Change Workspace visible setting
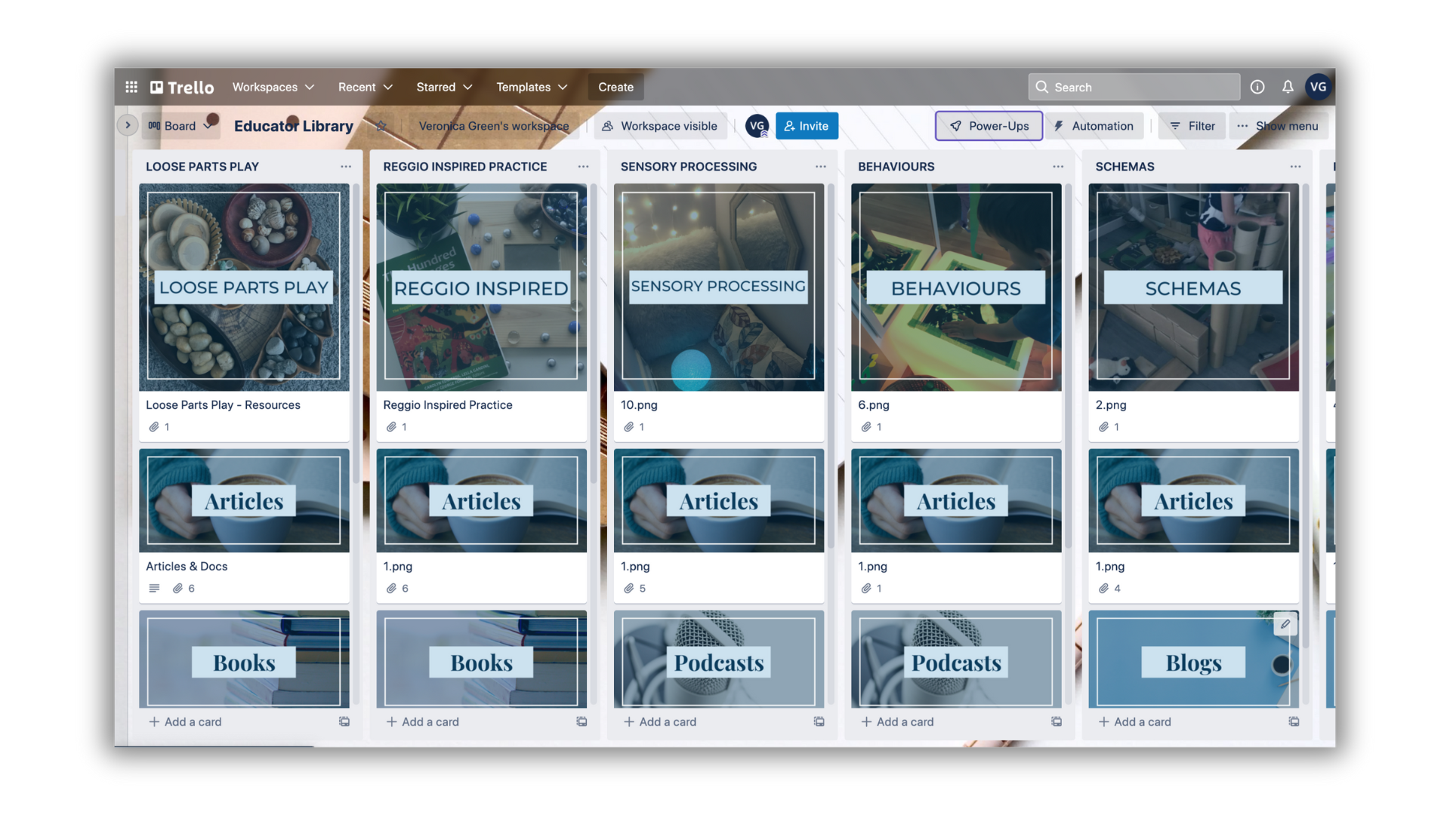Viewport: 1450px width, 815px height. [660, 126]
